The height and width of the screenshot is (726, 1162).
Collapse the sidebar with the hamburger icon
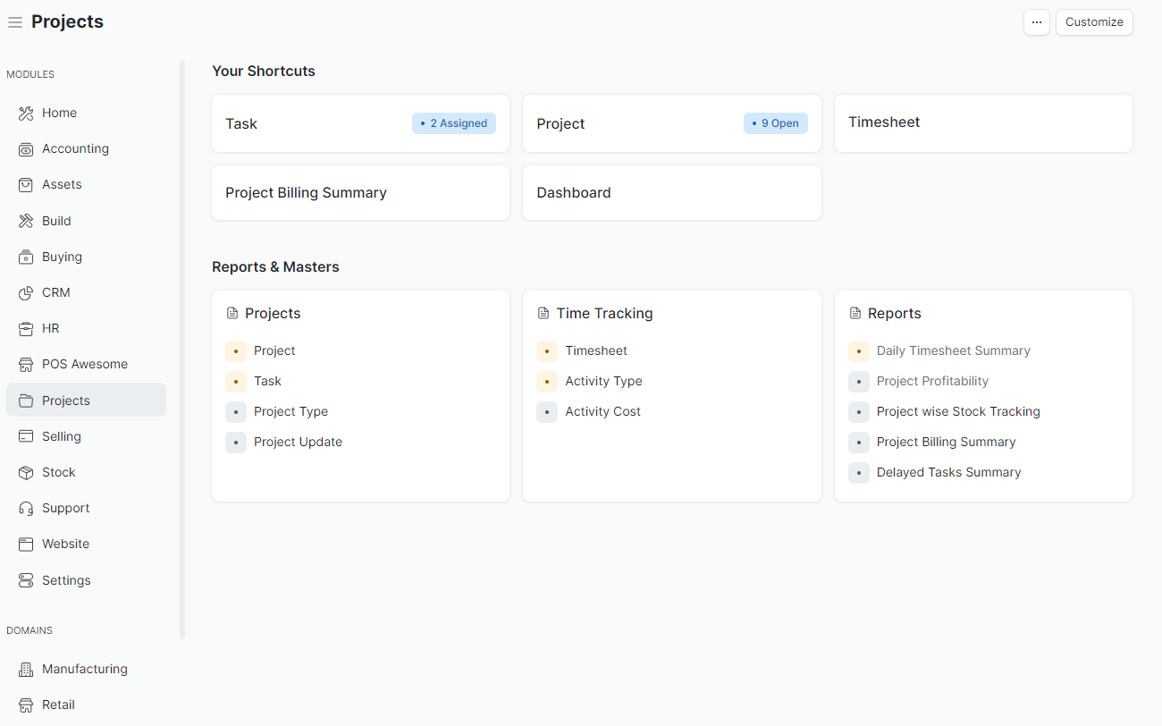[x=15, y=21]
